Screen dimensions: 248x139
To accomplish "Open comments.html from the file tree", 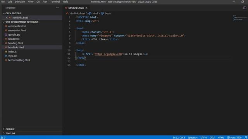I will 17,26.
